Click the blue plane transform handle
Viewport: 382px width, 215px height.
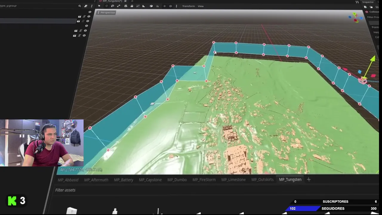click(x=360, y=72)
